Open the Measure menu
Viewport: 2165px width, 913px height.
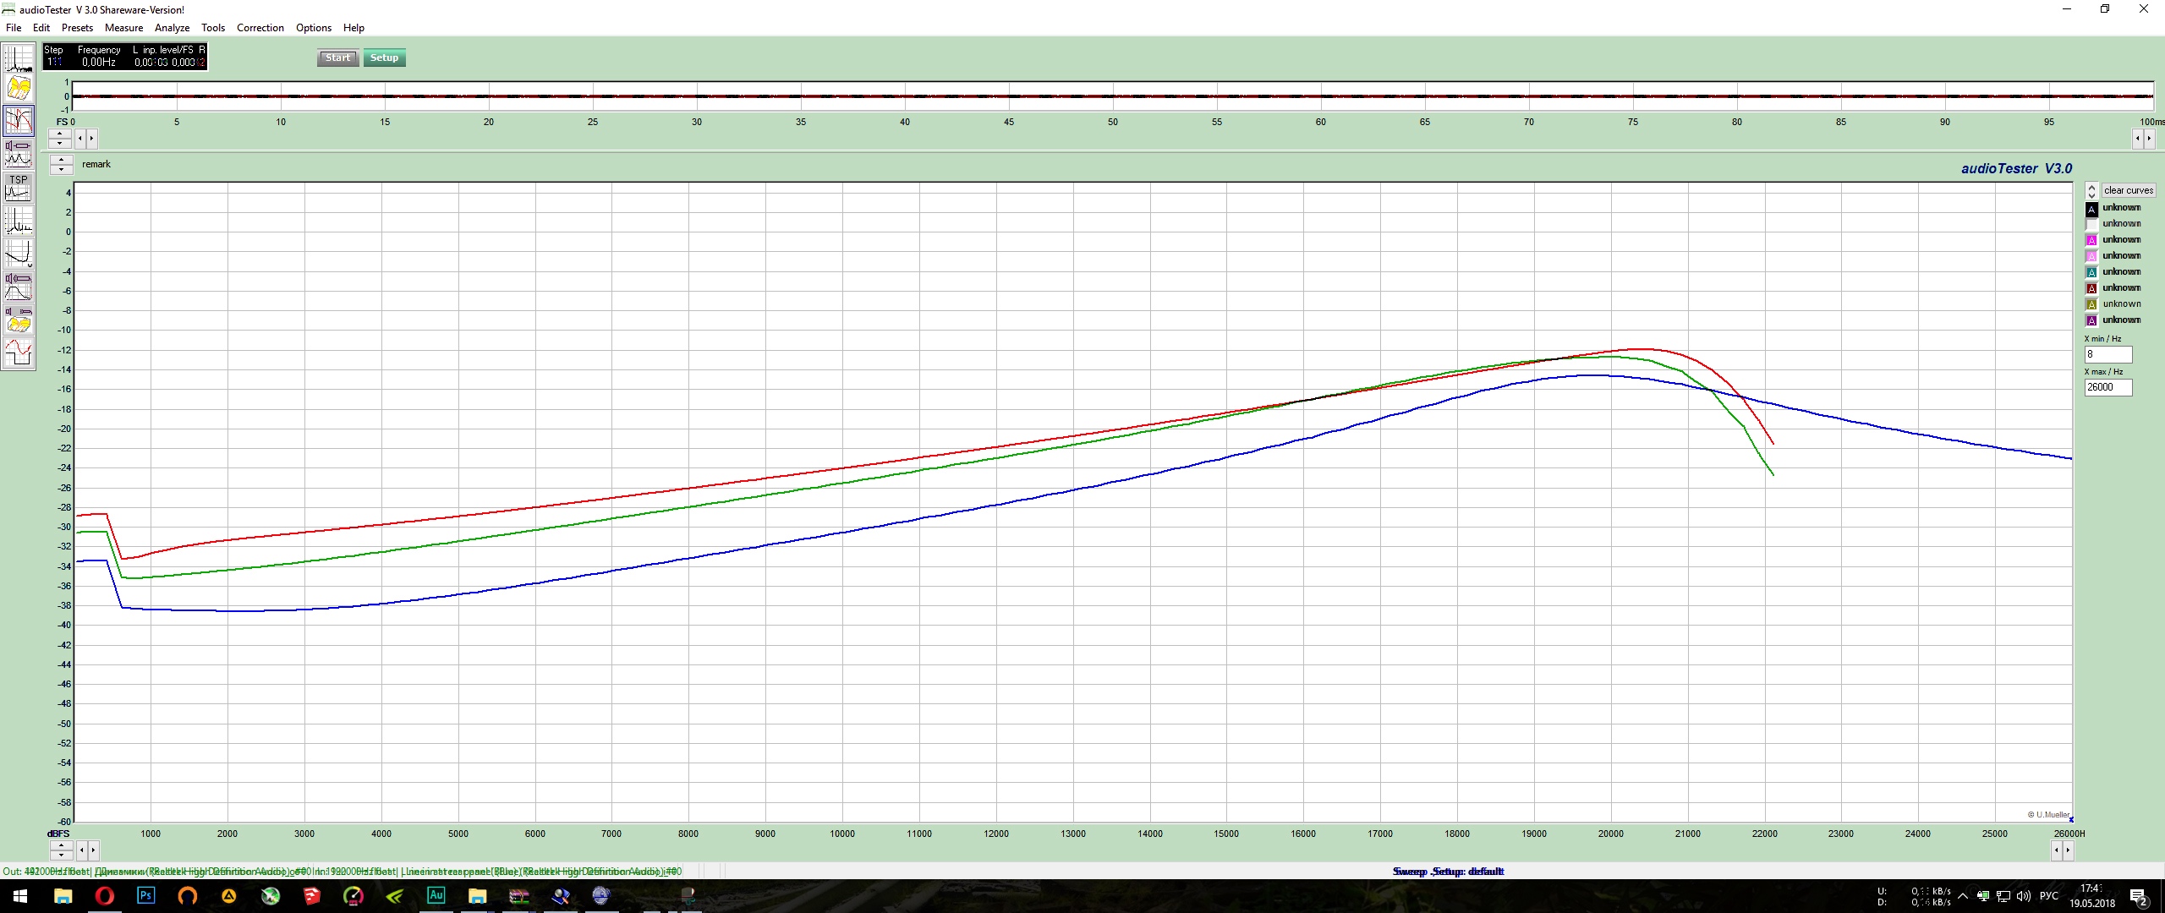[x=123, y=28]
